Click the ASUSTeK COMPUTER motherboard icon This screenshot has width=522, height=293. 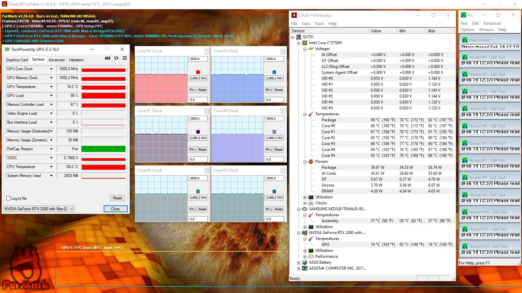(305, 268)
